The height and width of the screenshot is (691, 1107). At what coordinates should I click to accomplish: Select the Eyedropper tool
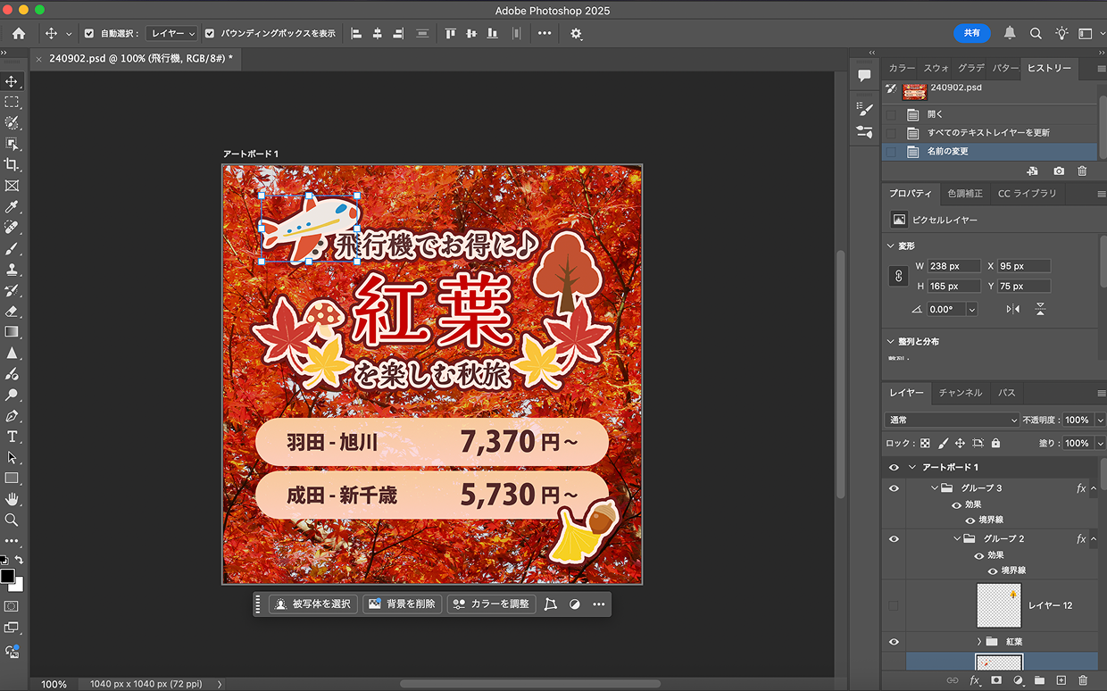pos(12,206)
